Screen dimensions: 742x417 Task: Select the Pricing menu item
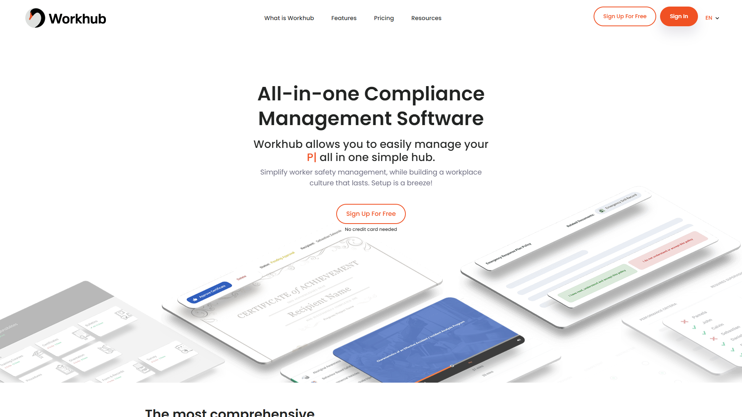[x=384, y=18]
